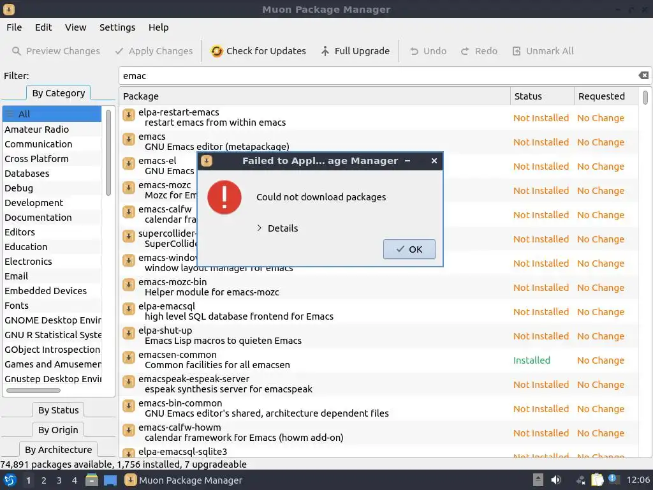Click the package list vertical scrollbar

[x=645, y=98]
